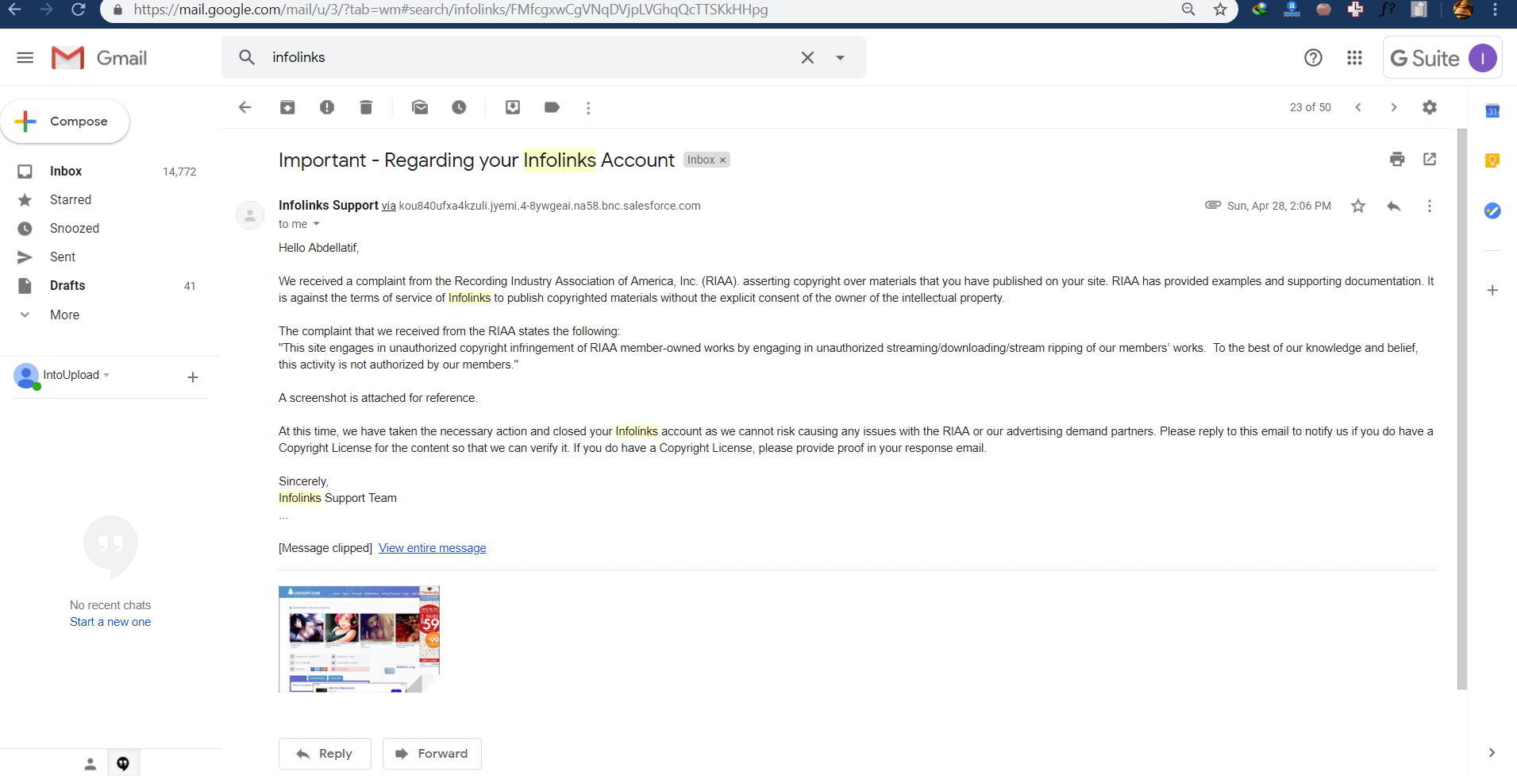Click View entire message link
The image size is (1517, 776).
pyautogui.click(x=433, y=548)
